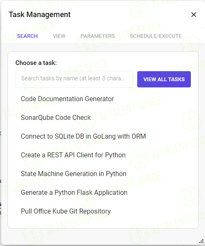Open the VIEW tab

click(x=59, y=36)
